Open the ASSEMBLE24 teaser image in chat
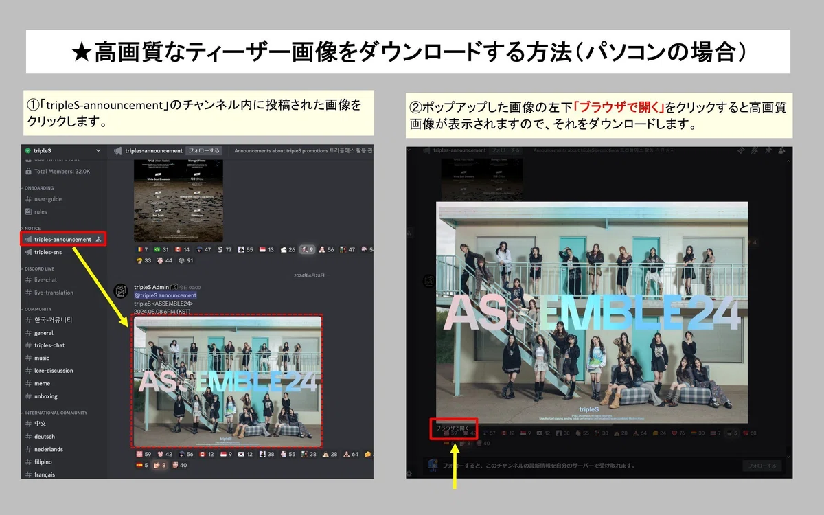This screenshot has width=824, height=515. coord(227,381)
